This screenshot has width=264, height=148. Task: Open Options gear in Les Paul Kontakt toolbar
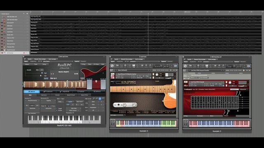click(219, 66)
